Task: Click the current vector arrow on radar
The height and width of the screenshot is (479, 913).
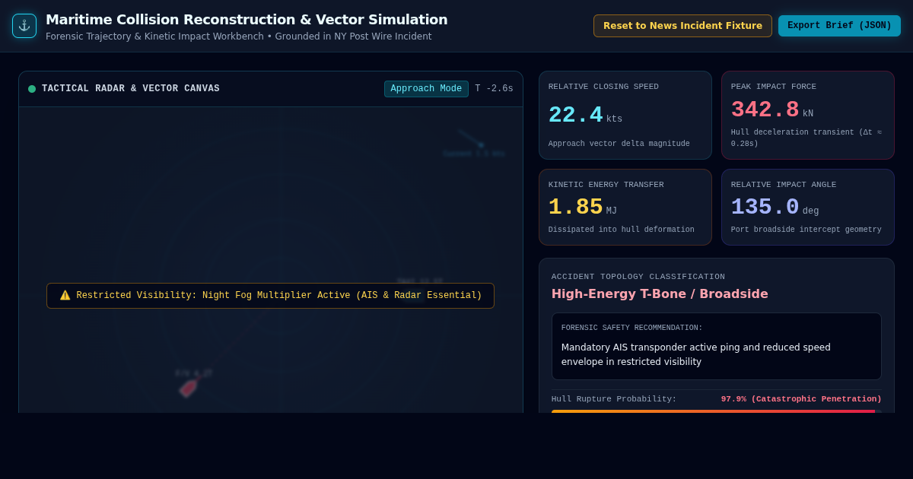Action: tap(471, 138)
